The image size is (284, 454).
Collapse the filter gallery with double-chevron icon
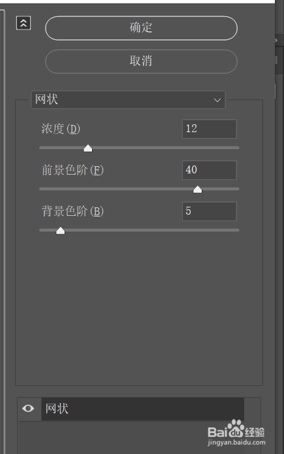coord(24,23)
